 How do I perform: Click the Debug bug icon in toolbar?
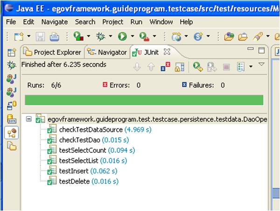point(100,36)
